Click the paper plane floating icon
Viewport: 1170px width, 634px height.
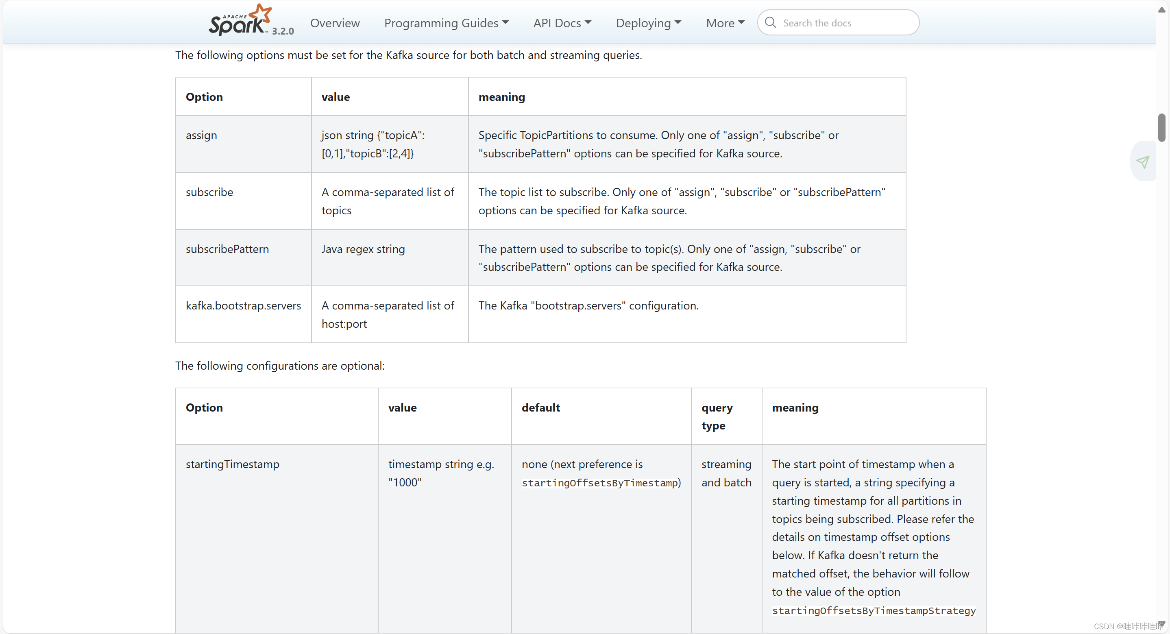point(1143,162)
